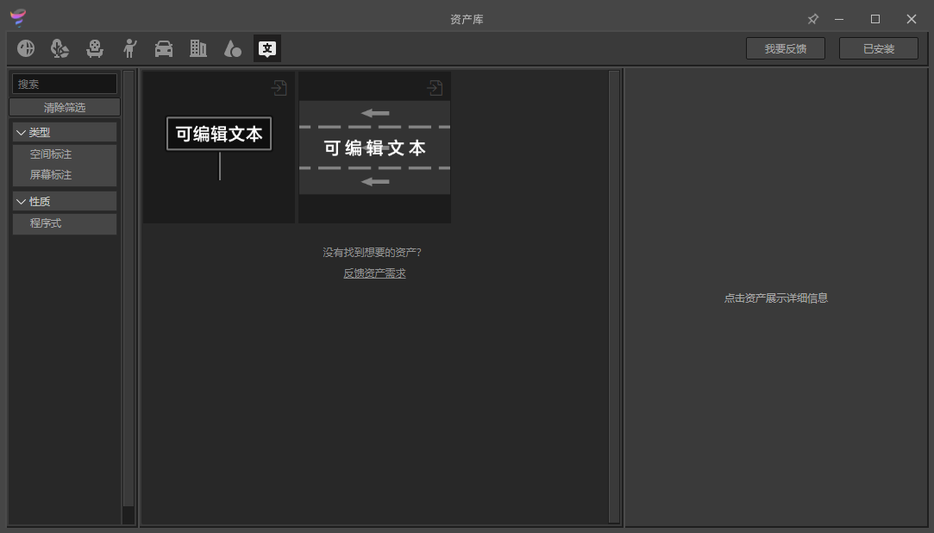The height and width of the screenshot is (533, 934).
Task: Open the globe environment category
Action: click(x=26, y=48)
